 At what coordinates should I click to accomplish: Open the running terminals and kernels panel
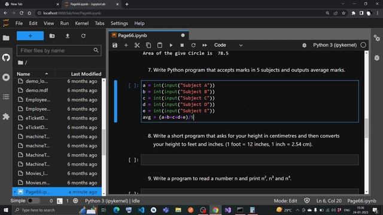coord(6,77)
